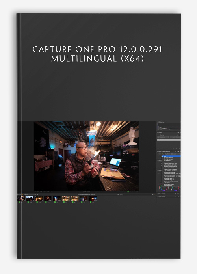Click the Shadow color balance wheel
This screenshot has width=197, height=274.
point(164,188)
